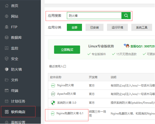
Task: Click the WAF icon of Nginx防火墙
Action: (x=53, y=85)
